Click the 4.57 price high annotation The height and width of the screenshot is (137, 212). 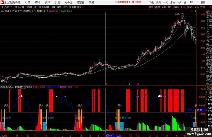coord(177,15)
